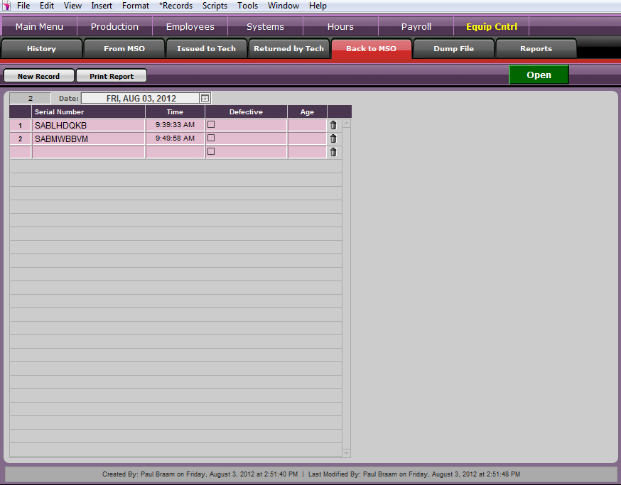The image size is (621, 485).
Task: Open the calendar picker beside the date
Action: click(x=205, y=98)
